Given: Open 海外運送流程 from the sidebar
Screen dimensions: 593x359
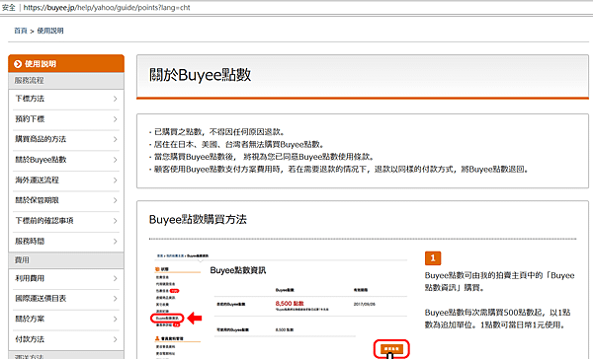Looking at the screenshot, I should coord(66,180).
